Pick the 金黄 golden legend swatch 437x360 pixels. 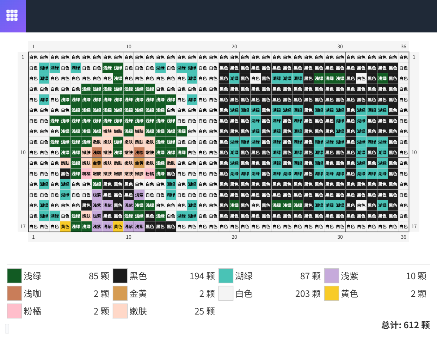pos(120,293)
